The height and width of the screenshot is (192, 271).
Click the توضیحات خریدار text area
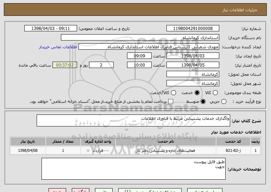(x=133, y=169)
